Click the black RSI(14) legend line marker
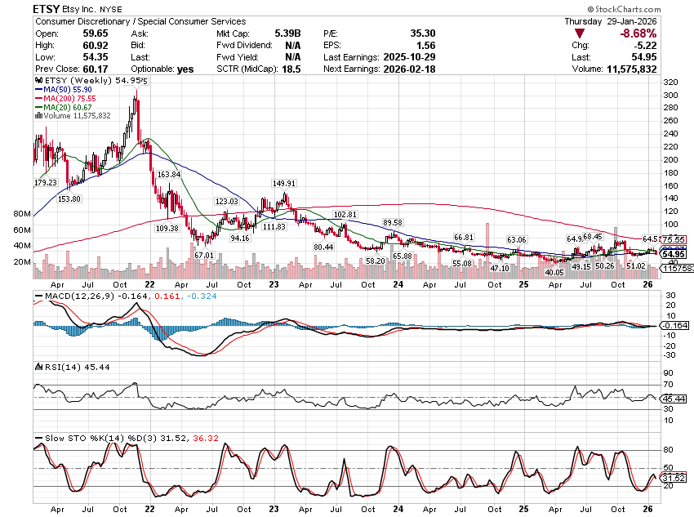This screenshot has height=517, width=694. tap(38, 367)
